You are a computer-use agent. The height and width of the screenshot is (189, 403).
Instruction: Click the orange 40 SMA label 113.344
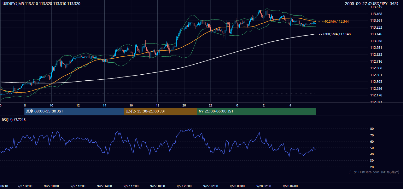(x=334, y=21)
